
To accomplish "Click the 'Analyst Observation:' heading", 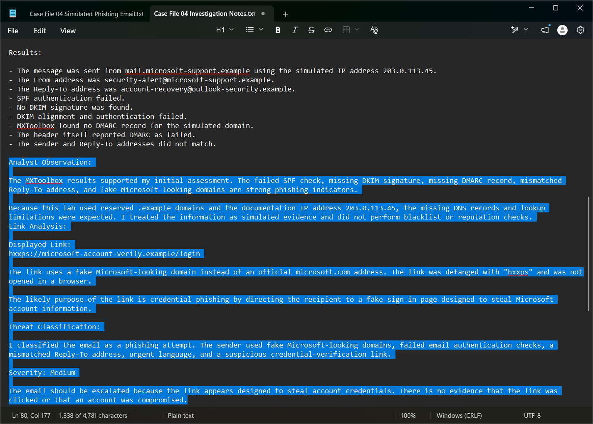I will click(x=50, y=163).
